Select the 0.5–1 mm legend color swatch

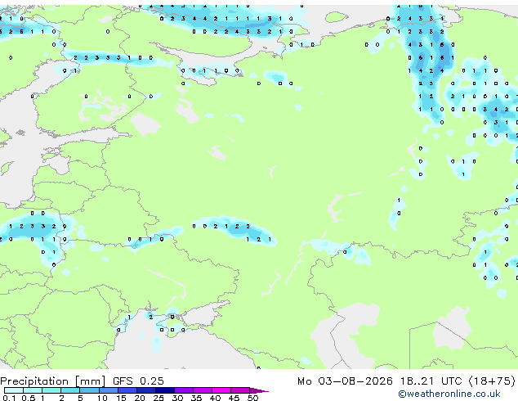click(33, 390)
